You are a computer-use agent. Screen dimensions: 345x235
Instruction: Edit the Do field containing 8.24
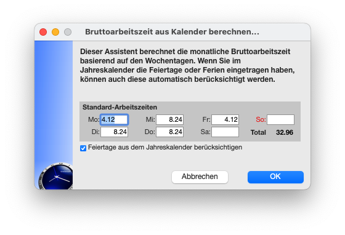pos(169,132)
